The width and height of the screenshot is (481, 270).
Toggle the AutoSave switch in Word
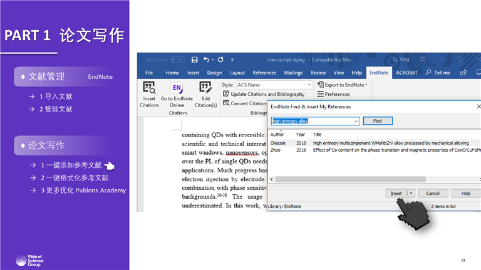click(177, 60)
